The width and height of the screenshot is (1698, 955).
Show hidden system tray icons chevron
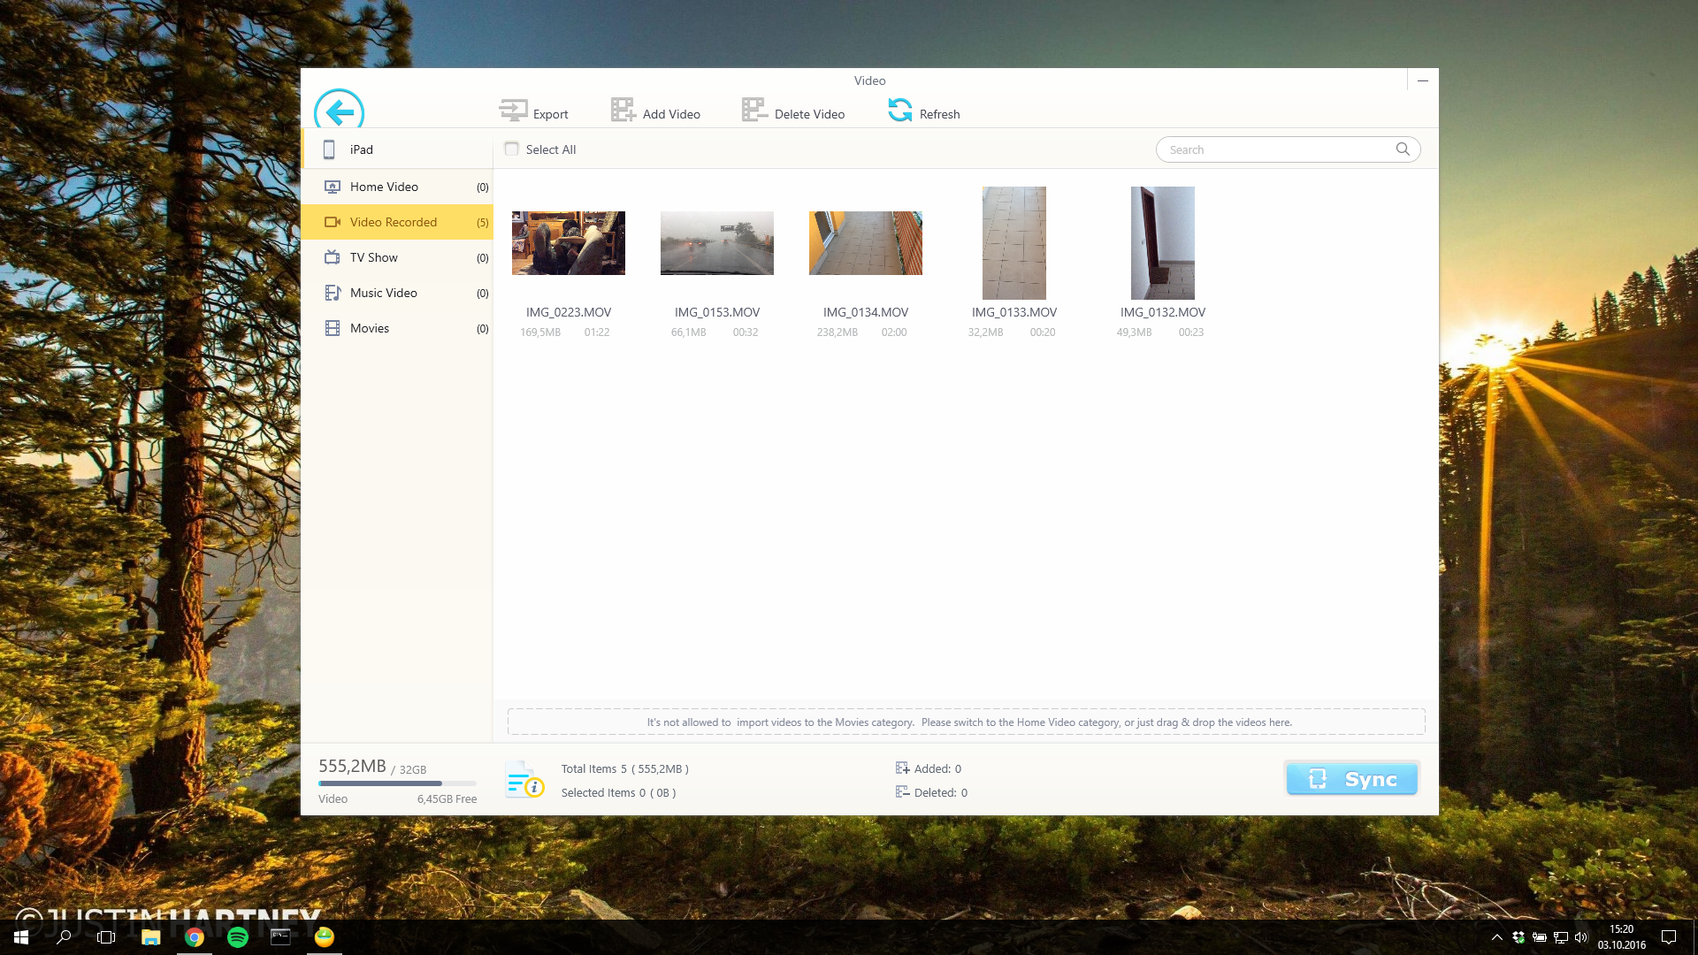(x=1496, y=937)
